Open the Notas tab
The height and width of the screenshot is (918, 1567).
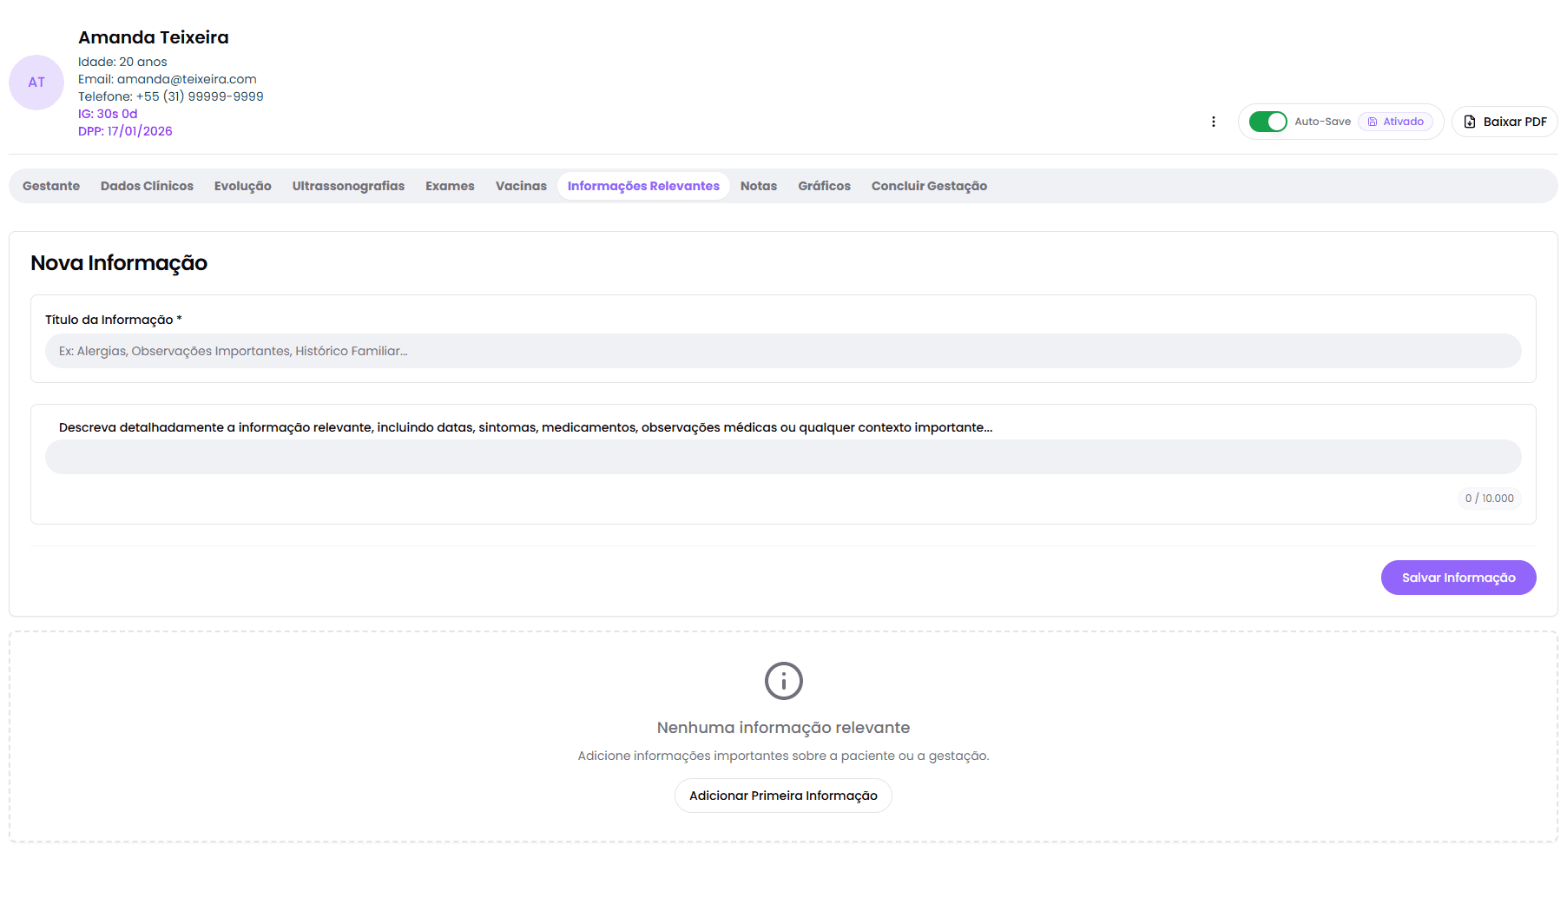pos(758,186)
